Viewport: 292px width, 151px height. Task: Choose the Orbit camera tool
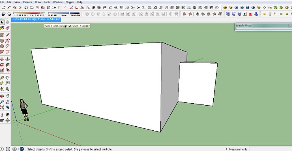click(x=2, y=96)
